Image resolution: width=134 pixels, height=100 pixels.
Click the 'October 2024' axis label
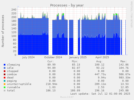53,57
